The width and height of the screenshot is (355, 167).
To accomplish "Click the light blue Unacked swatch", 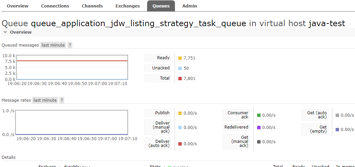I will [180, 68].
